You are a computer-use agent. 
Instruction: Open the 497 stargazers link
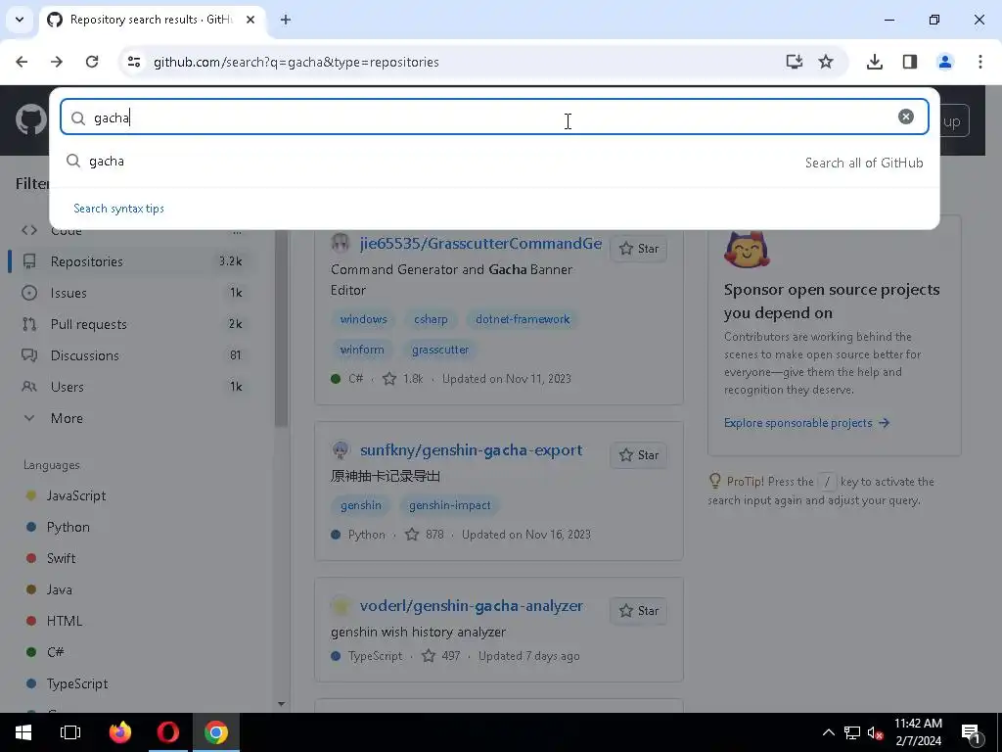coord(441,656)
